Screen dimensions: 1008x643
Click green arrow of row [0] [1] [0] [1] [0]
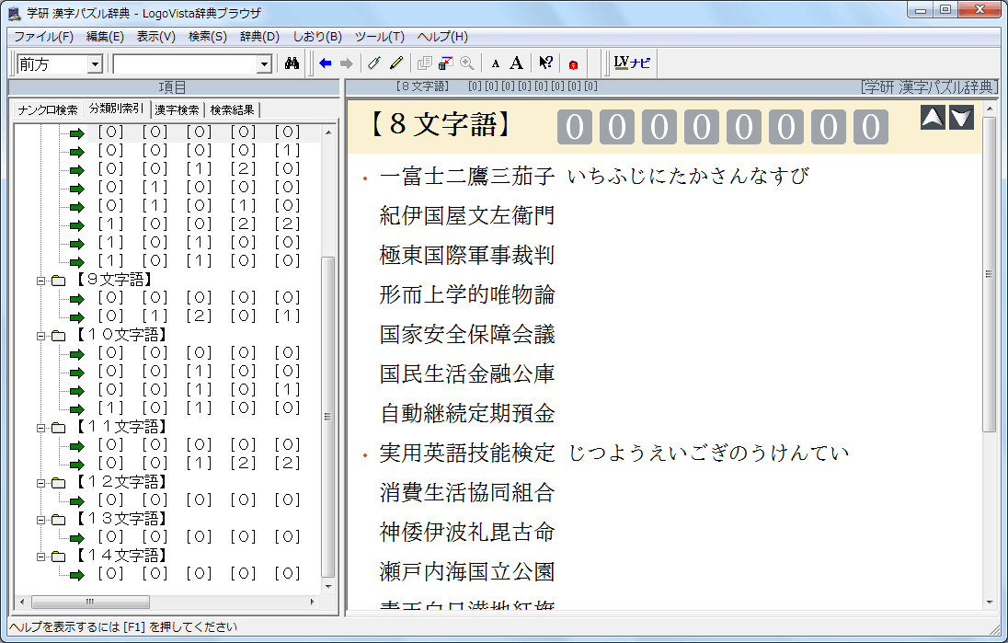click(x=77, y=207)
